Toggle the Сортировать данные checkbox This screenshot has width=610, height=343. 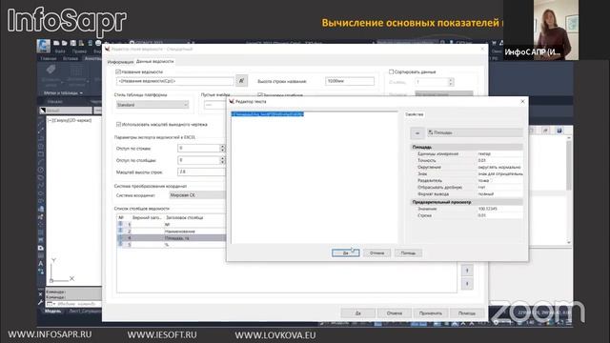tap(391, 72)
